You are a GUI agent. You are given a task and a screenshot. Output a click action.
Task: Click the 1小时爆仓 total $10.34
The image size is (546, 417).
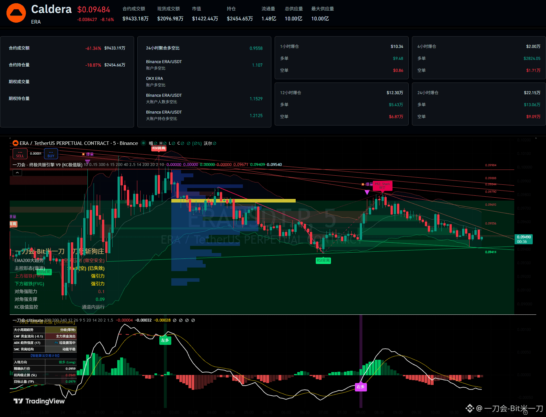click(397, 47)
